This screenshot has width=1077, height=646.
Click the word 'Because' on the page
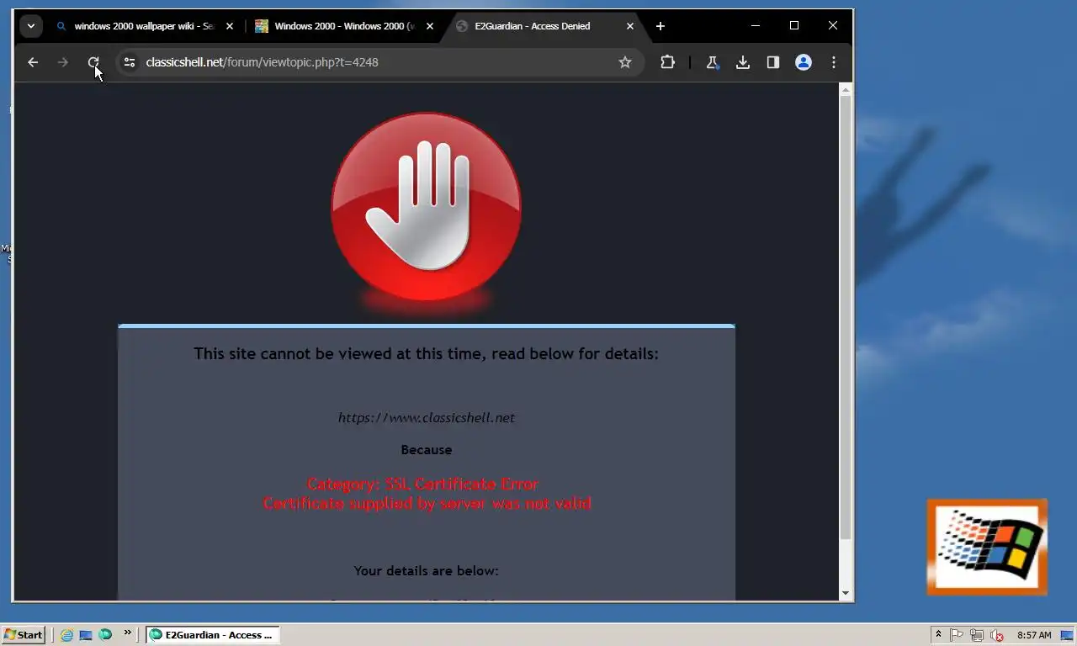pyautogui.click(x=427, y=450)
